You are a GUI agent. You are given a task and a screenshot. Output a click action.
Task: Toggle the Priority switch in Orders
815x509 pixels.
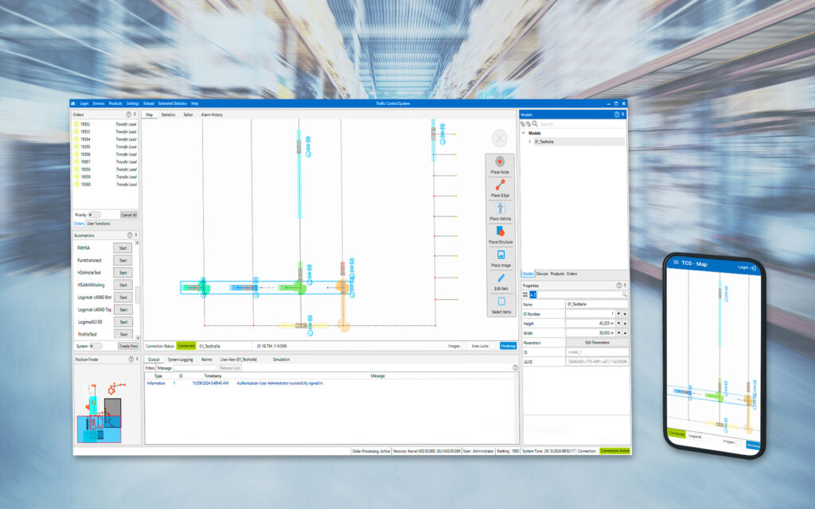94,215
